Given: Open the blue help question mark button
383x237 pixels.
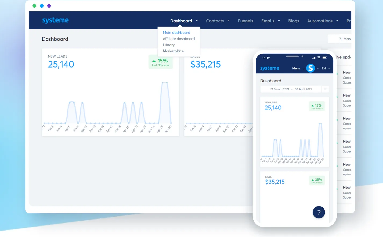Looking at the screenshot, I should (319, 212).
